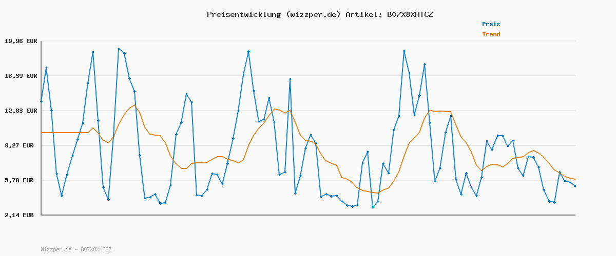
Task: Click the orange trend line's left starting point
Action: pos(42,133)
